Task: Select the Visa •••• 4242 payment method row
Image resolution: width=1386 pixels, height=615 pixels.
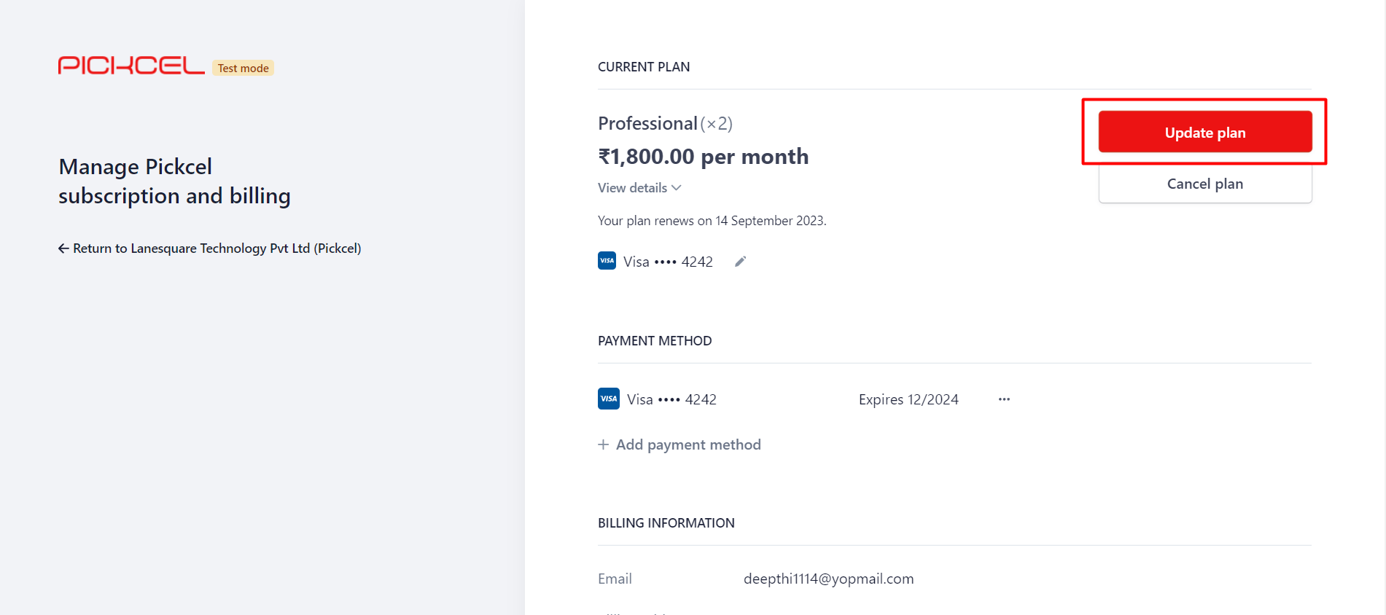Action: (804, 399)
